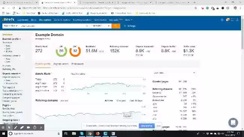Expand the More menu in navigation
This screenshot has width=244, height=137.
(x=128, y=20)
